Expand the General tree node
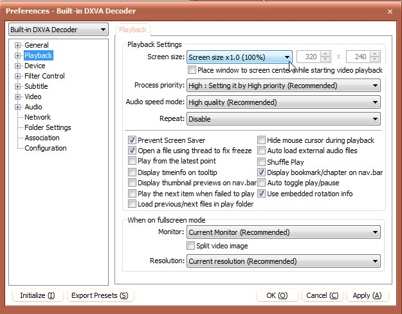The image size is (402, 314). pos(17,46)
